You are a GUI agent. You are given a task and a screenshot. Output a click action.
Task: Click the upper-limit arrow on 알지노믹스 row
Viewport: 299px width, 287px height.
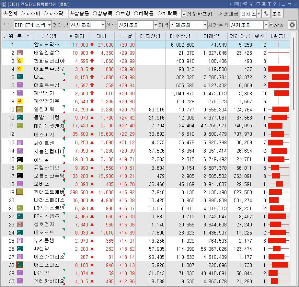92,45
